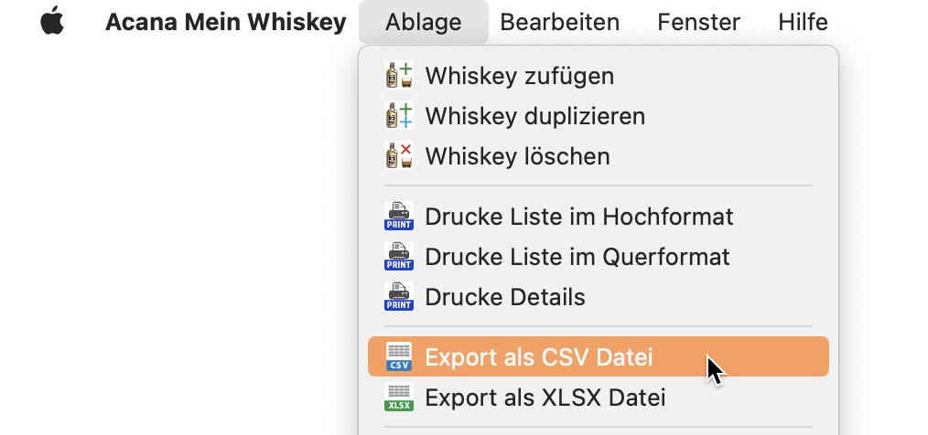Click the green XLSX file icon
Screen dimensions: 928x435
pyautogui.click(x=398, y=398)
